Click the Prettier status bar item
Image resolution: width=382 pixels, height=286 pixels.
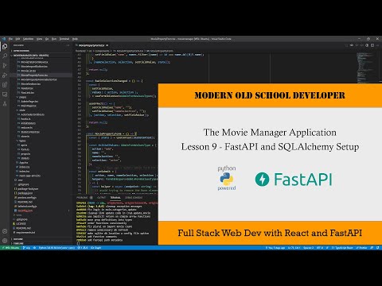pos(361,248)
